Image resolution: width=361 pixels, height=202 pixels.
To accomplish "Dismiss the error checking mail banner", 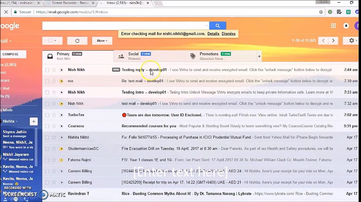I will pyautogui.click(x=229, y=34).
